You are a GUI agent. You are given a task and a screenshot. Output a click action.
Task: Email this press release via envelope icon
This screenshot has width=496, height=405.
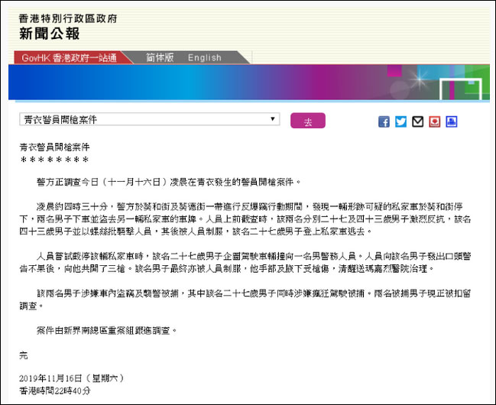pyautogui.click(x=417, y=122)
